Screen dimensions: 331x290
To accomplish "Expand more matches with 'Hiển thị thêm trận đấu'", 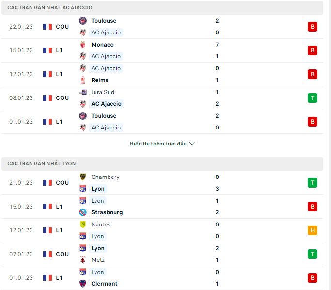I will [158, 144].
